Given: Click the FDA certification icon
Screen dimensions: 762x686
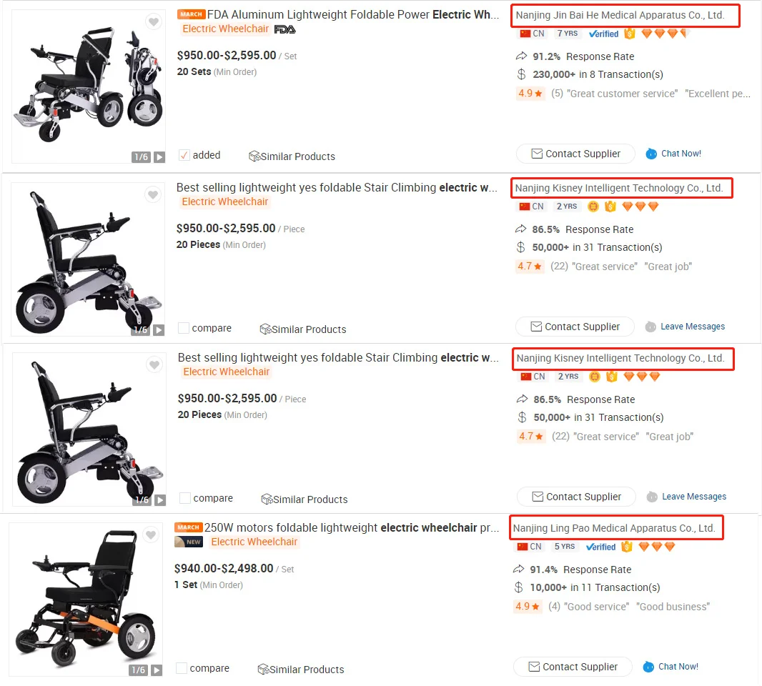Looking at the screenshot, I should pos(284,29).
